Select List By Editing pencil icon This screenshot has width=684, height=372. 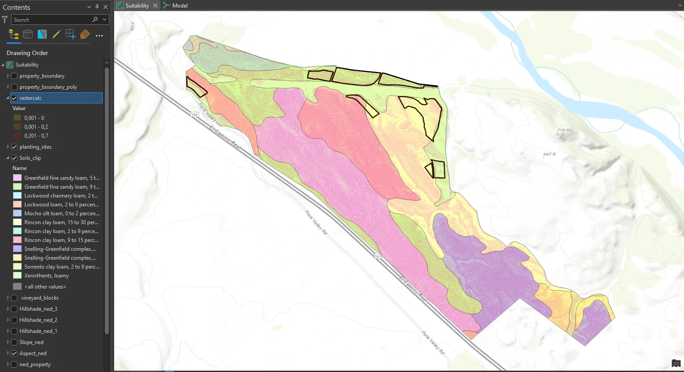(x=56, y=35)
